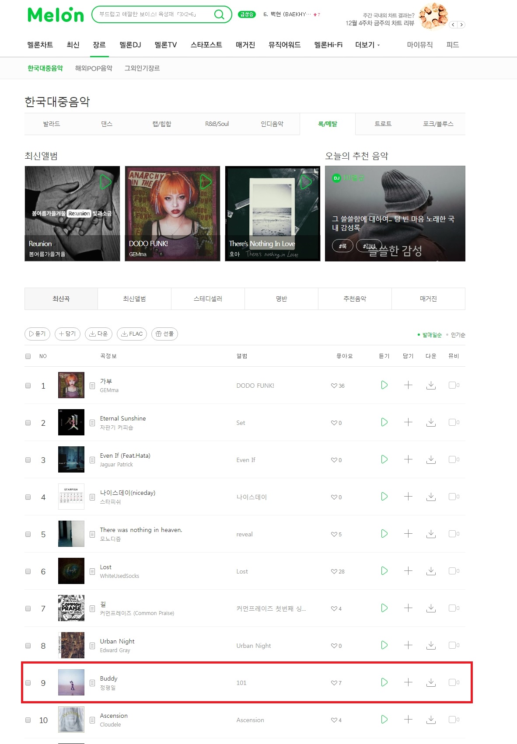Sort songs by 인기순
This screenshot has height=744, width=517.
tap(458, 335)
